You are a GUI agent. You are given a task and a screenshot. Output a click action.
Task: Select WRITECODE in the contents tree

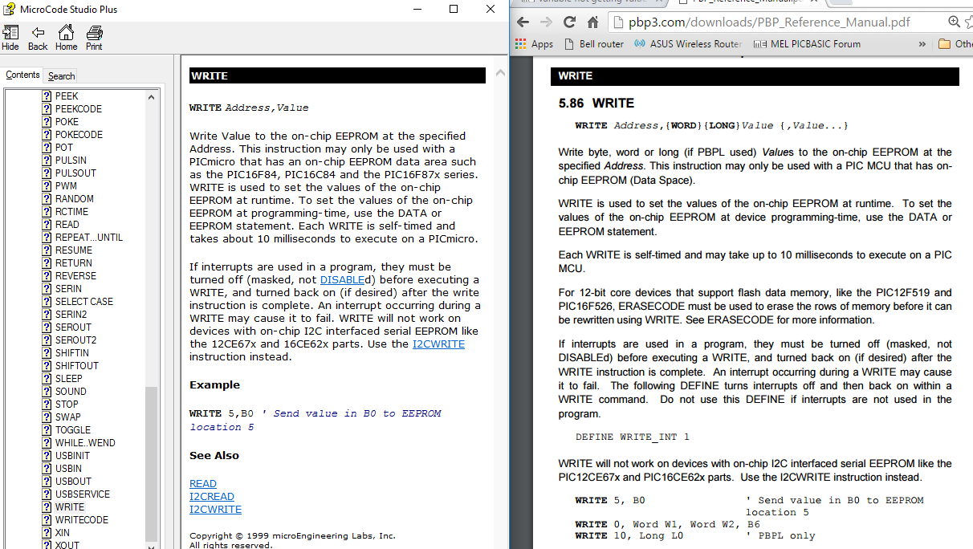[x=81, y=520]
